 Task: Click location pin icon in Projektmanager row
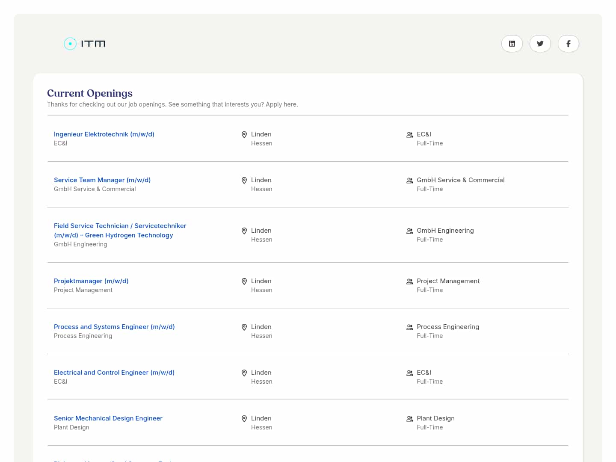[x=244, y=281]
